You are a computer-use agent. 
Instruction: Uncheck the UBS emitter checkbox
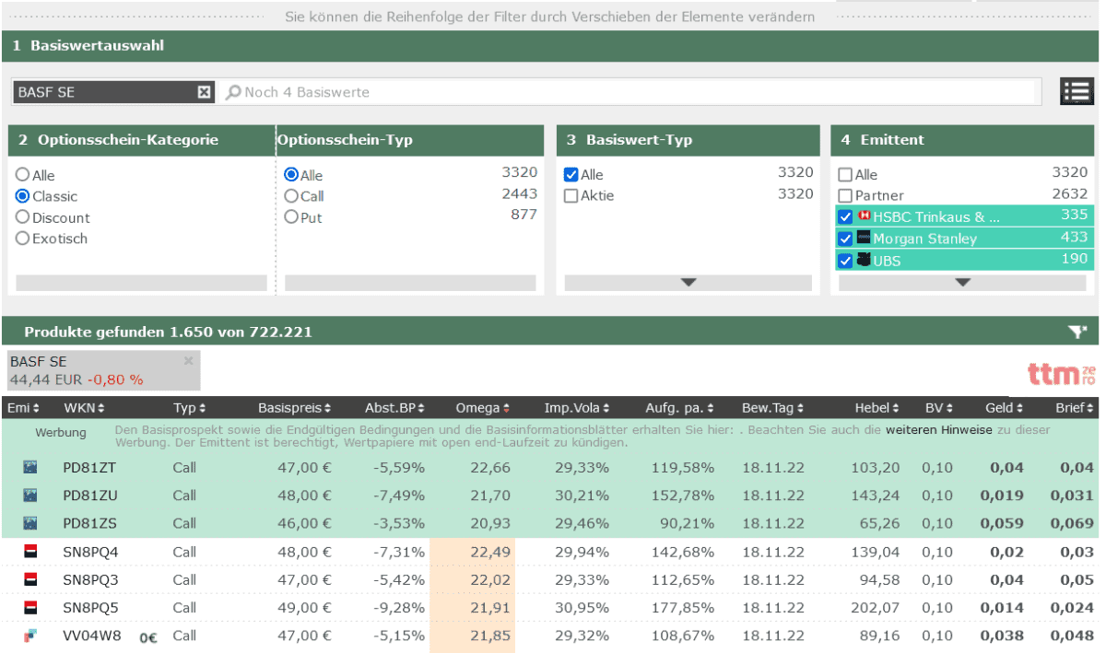pos(845,261)
